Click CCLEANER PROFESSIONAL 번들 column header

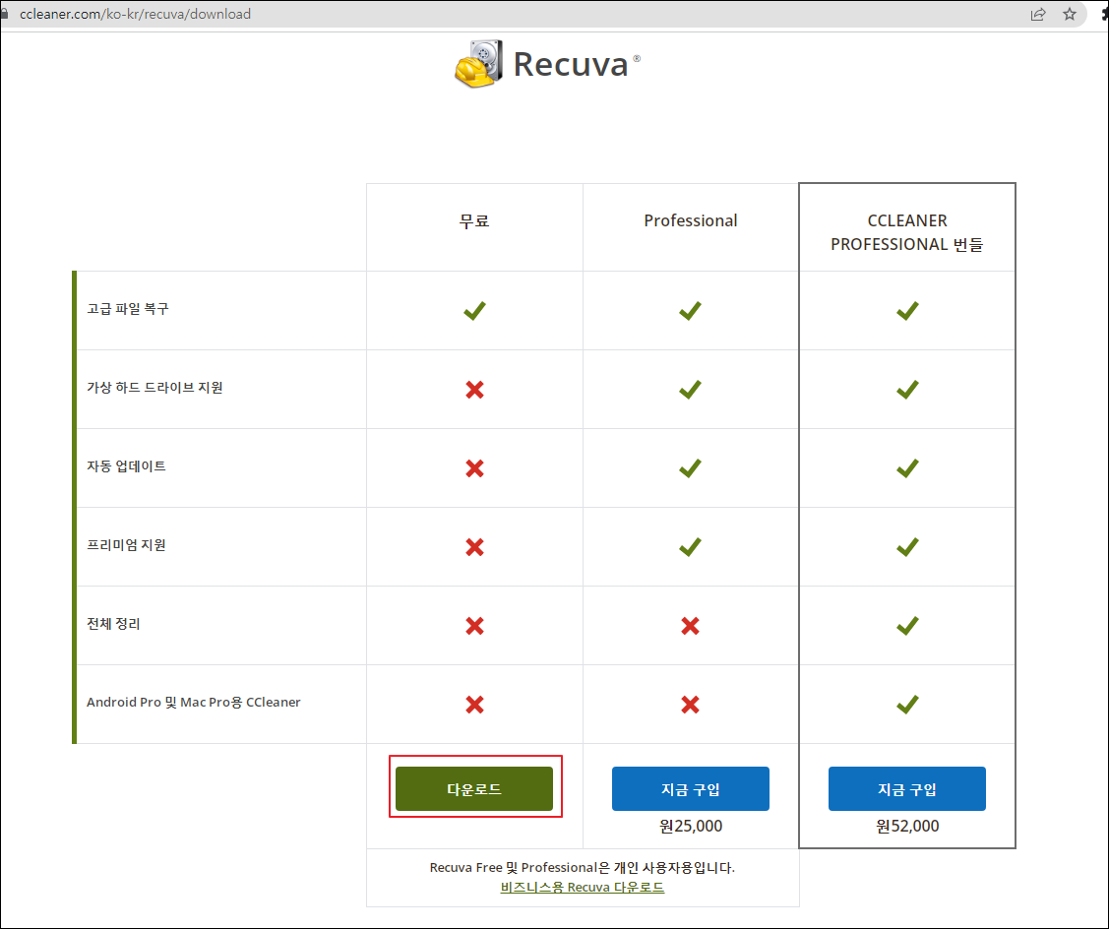point(906,232)
